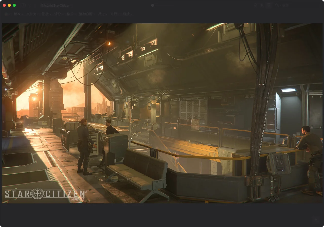
Task: Open the 评分 filter dropdown
Action: pos(59,14)
